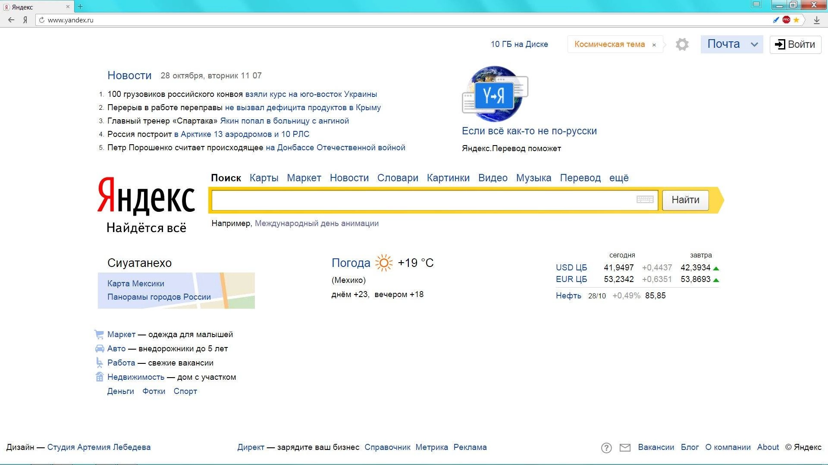The width and height of the screenshot is (828, 465).
Task: Open Карта Мексики link
Action: click(135, 283)
